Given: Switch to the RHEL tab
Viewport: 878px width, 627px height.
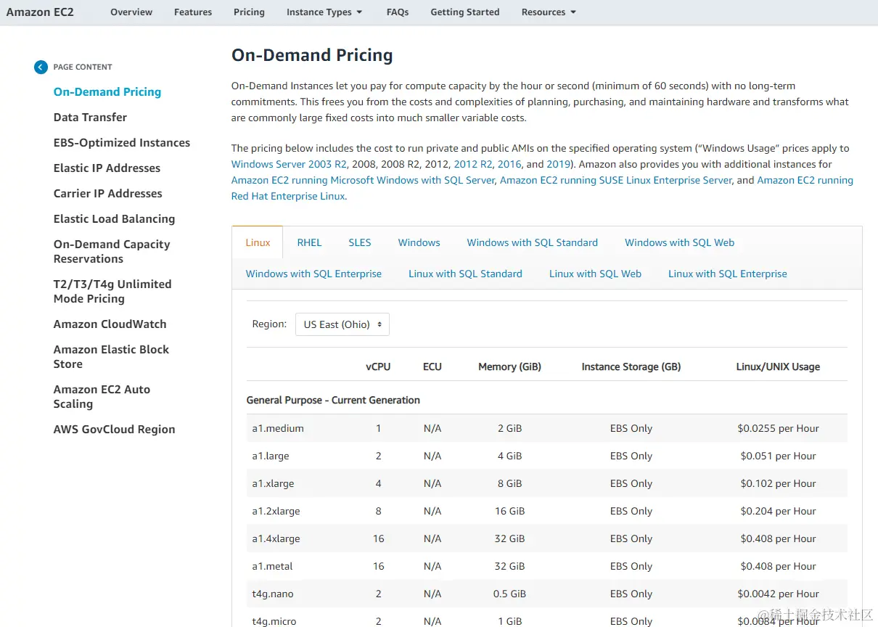Looking at the screenshot, I should pos(309,242).
